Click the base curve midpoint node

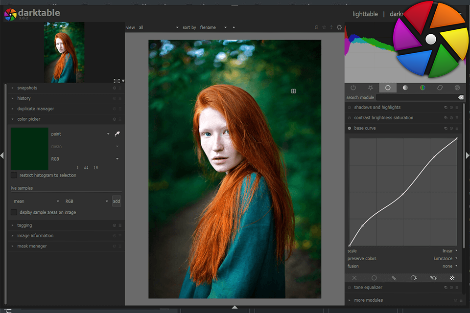click(403, 194)
